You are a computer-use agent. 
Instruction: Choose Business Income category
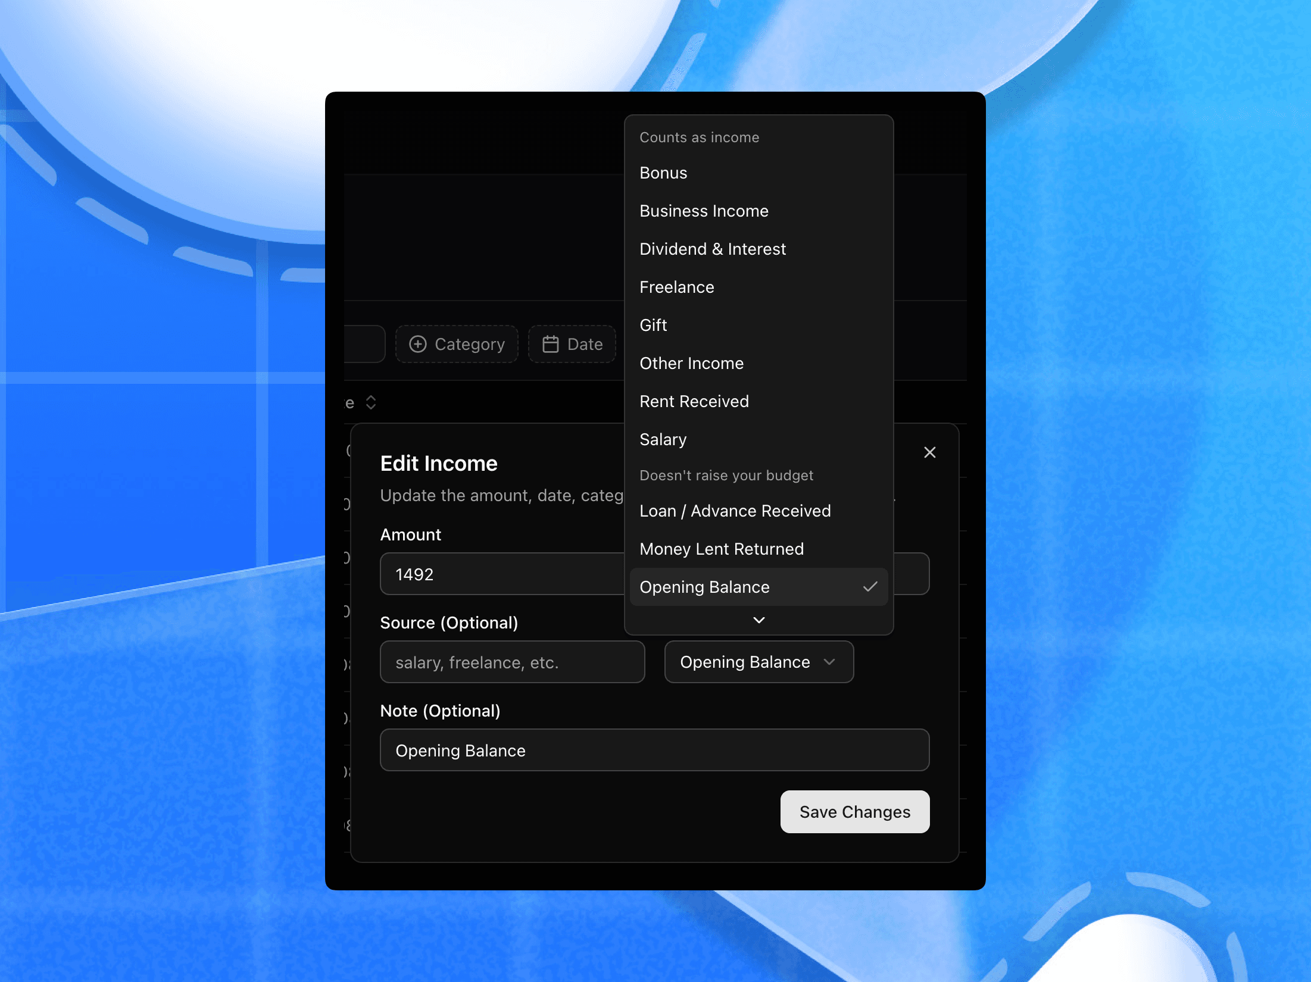(758, 211)
